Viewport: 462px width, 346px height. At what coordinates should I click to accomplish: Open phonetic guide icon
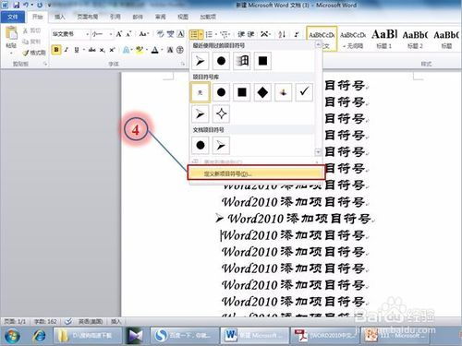coord(170,34)
